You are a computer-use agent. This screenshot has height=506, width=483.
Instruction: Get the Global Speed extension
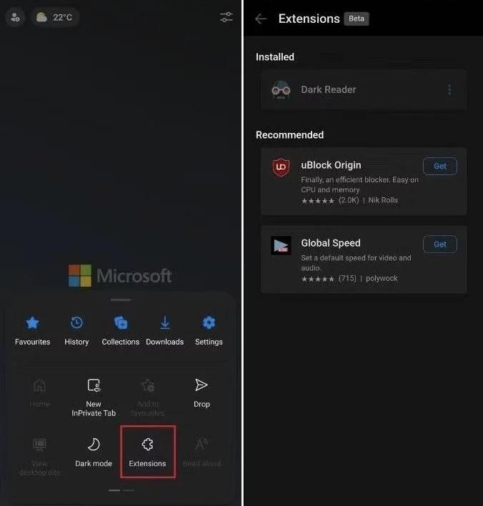tap(439, 244)
